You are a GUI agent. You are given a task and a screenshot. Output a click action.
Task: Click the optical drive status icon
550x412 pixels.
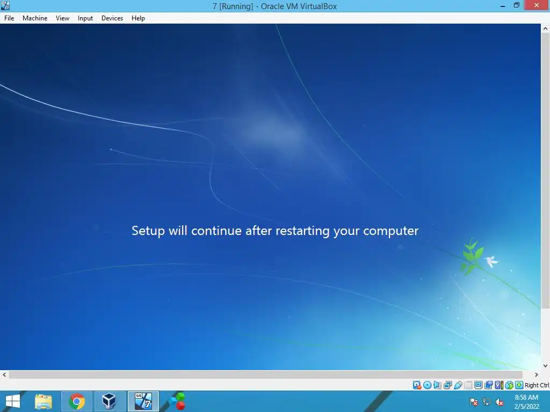[427, 385]
